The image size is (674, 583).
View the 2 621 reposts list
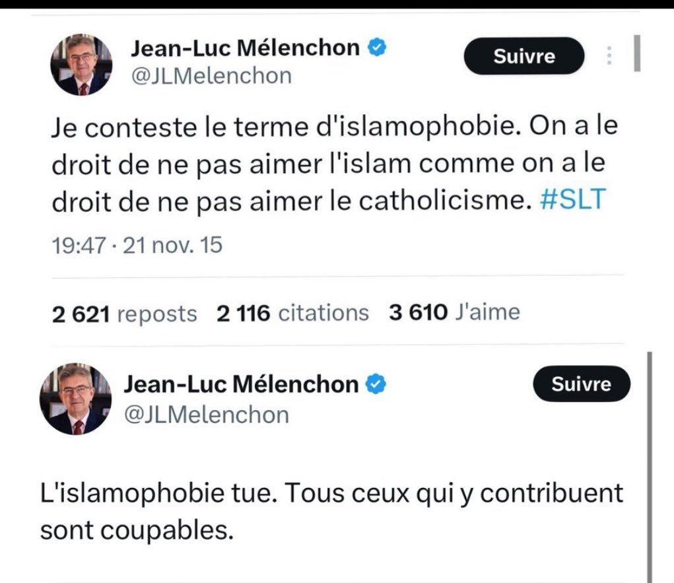click(x=125, y=313)
